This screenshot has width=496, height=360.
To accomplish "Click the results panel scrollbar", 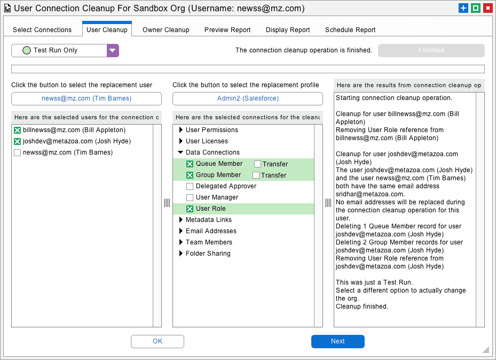I will [x=480, y=210].
